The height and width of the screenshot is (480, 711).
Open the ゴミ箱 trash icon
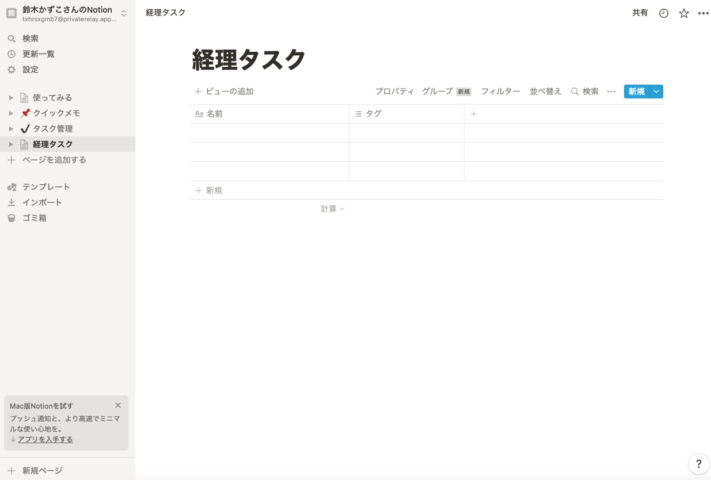[x=12, y=218]
